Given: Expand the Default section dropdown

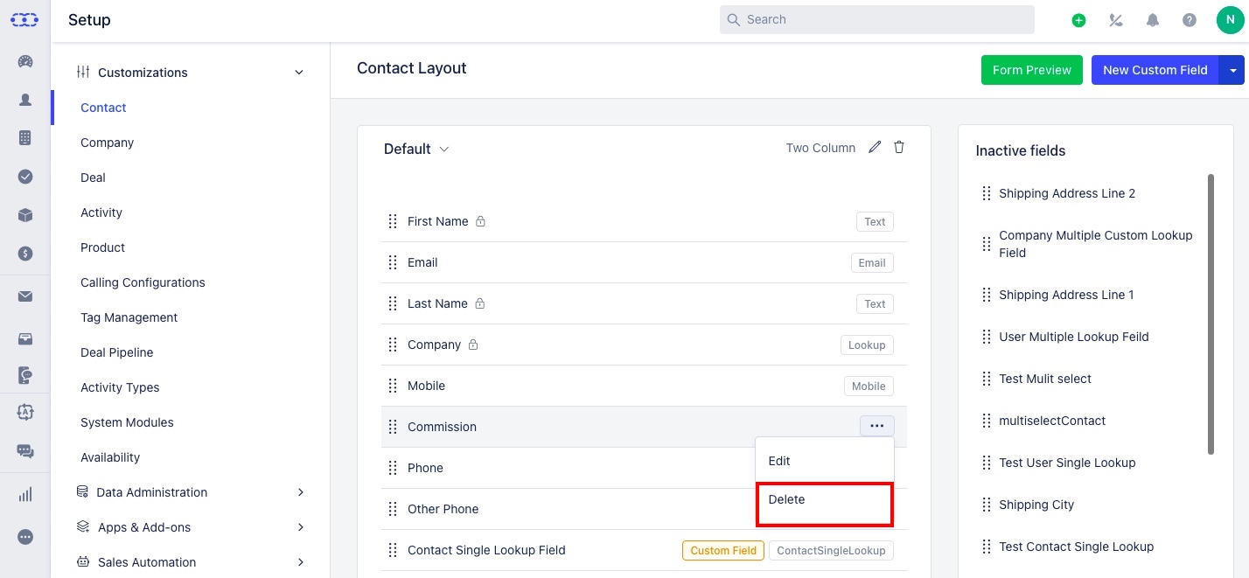Looking at the screenshot, I should pos(443,150).
